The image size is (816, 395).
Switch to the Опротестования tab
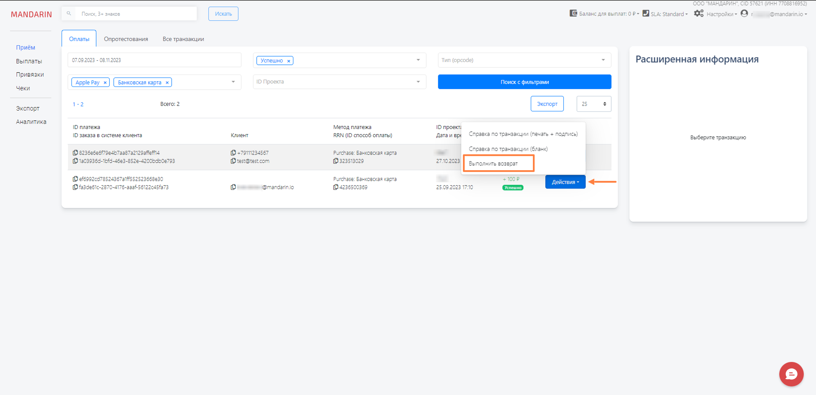(126, 39)
